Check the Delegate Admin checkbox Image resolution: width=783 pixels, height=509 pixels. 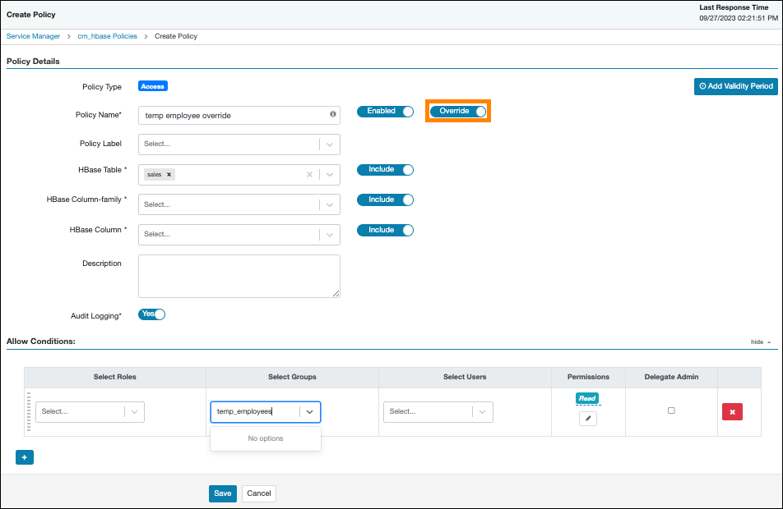tap(671, 410)
